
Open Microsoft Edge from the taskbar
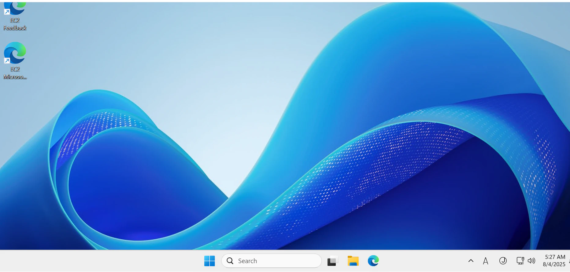[x=373, y=261]
